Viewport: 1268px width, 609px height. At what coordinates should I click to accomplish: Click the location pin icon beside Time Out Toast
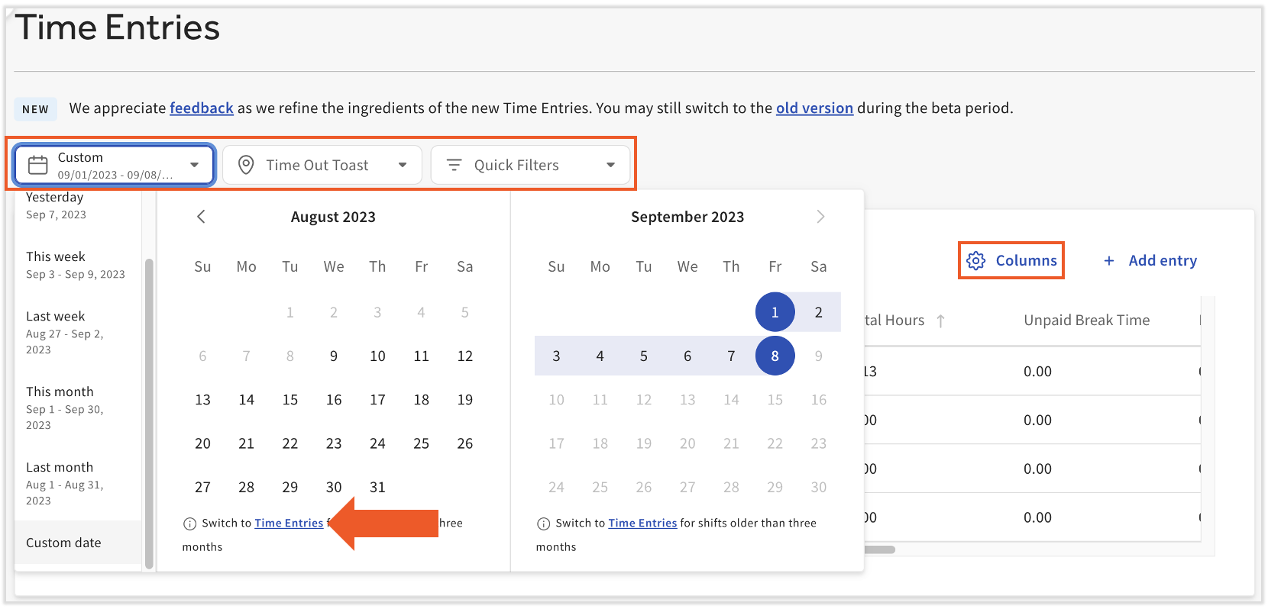point(246,165)
